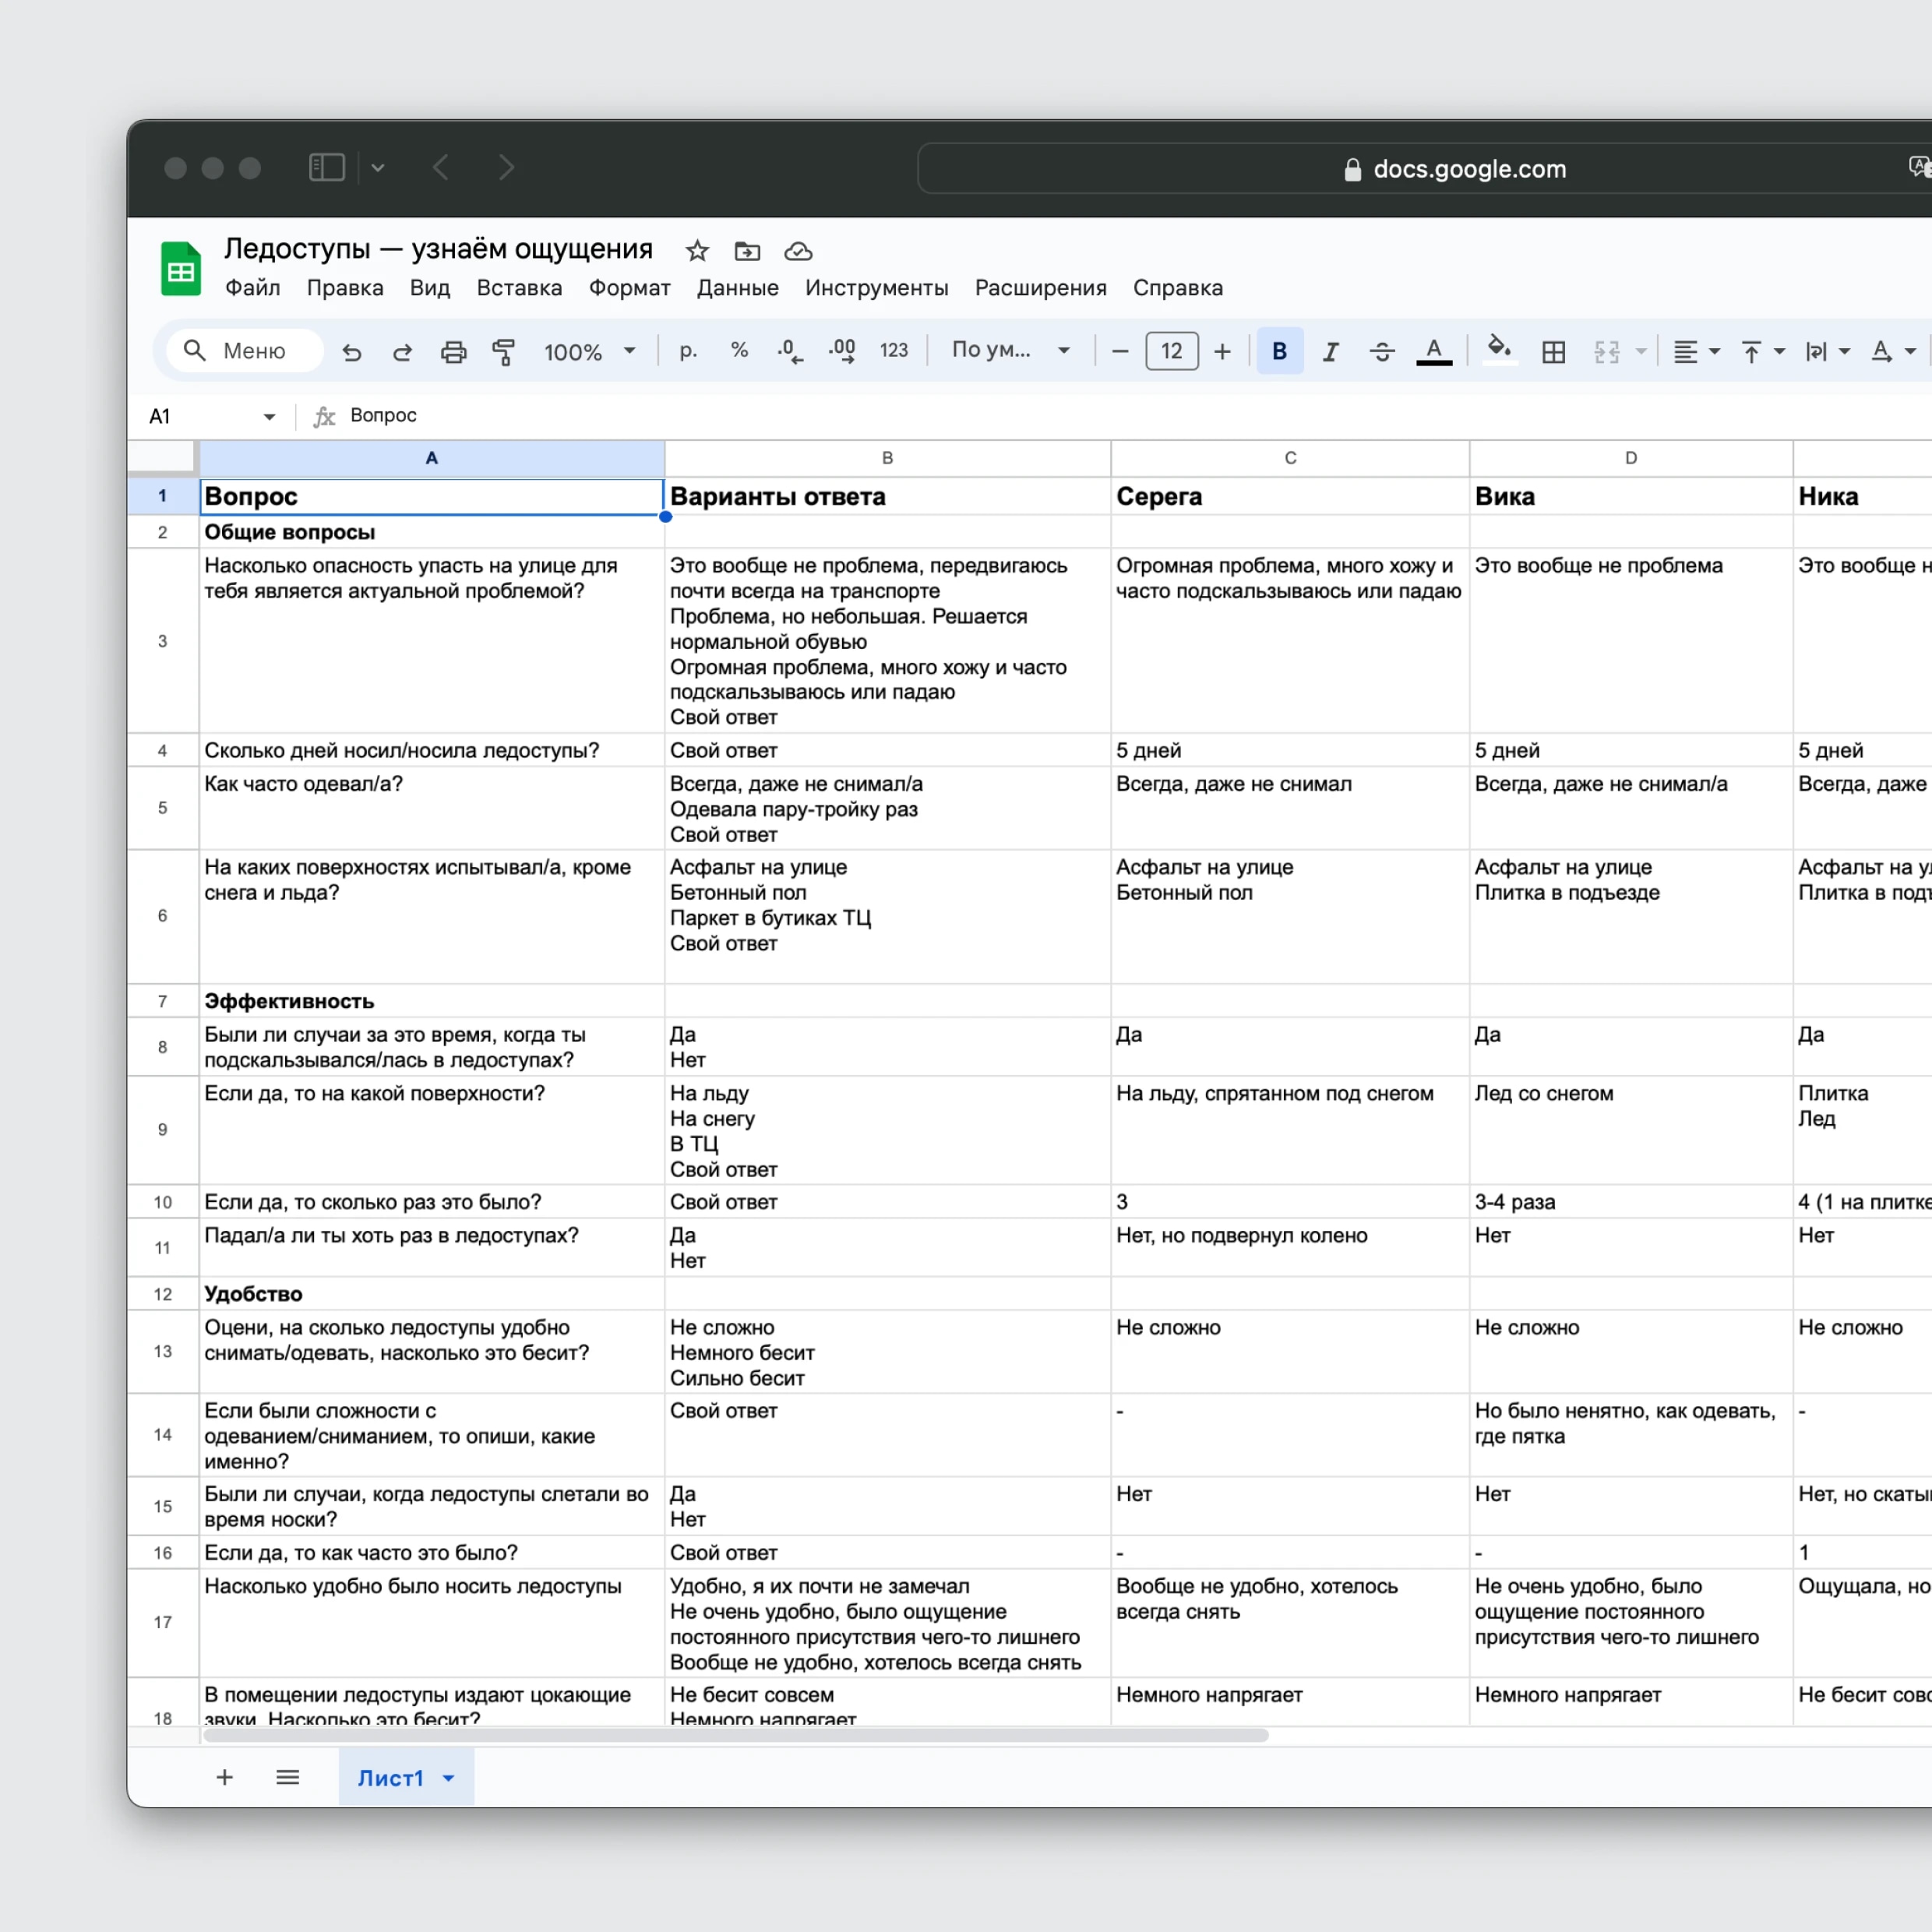Open vertical align dropdown

coord(1763,352)
